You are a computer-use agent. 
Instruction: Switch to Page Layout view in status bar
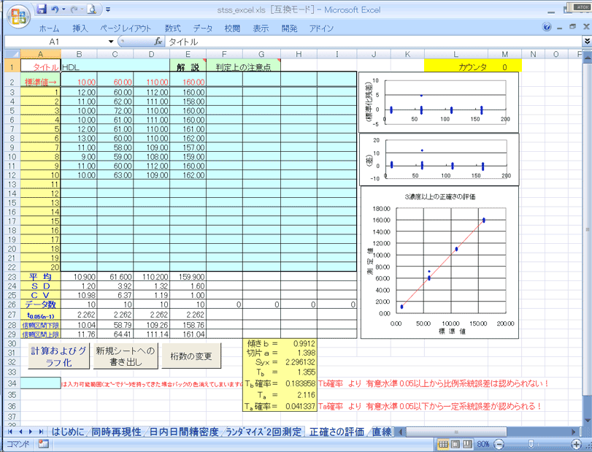[455, 444]
